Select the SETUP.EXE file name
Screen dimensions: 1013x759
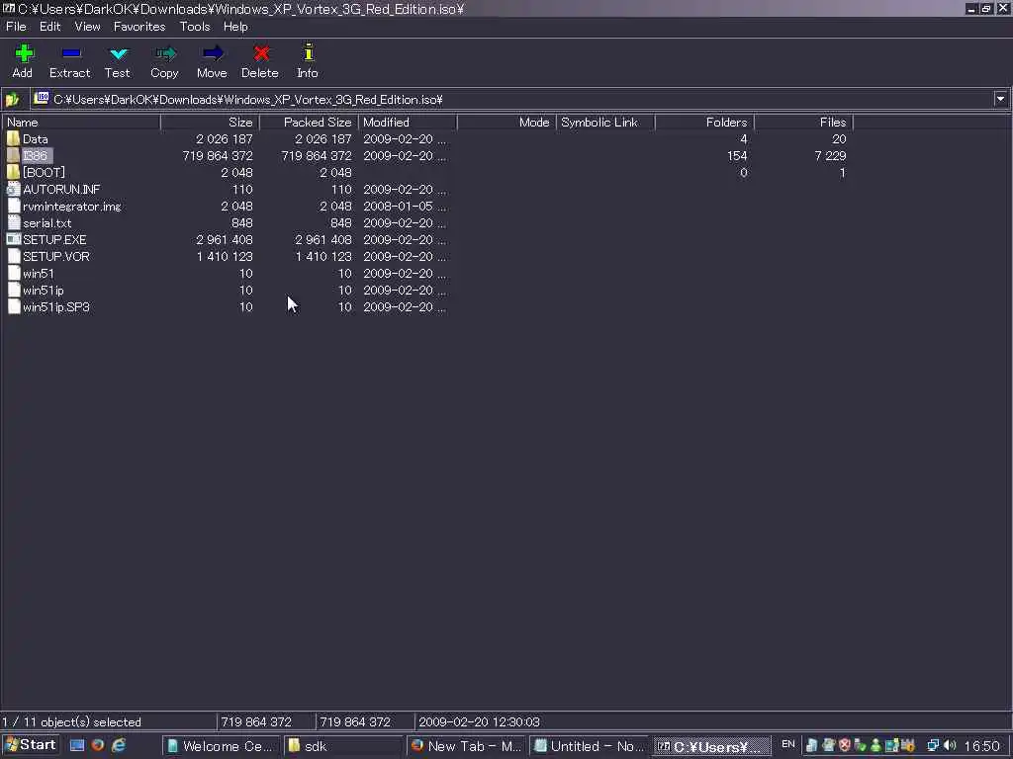point(55,239)
